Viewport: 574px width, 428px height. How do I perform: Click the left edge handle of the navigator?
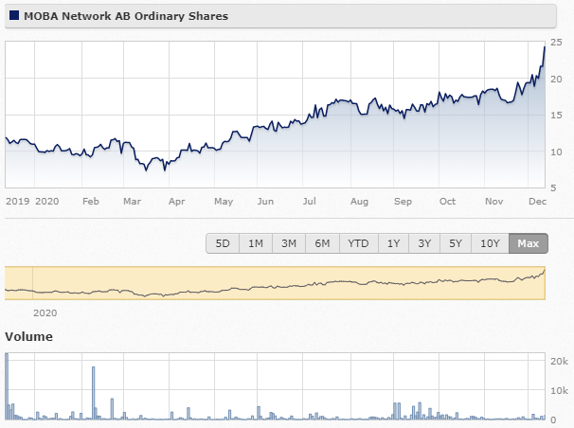[x=5, y=283]
